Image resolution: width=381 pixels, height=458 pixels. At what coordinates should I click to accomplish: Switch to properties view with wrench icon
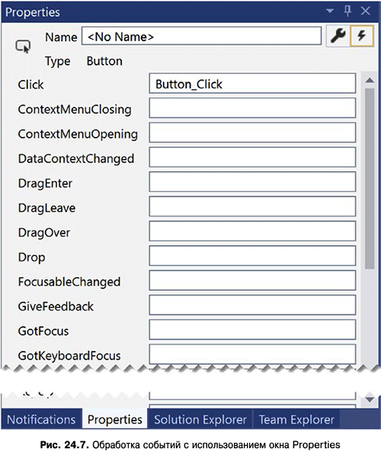[x=338, y=37]
